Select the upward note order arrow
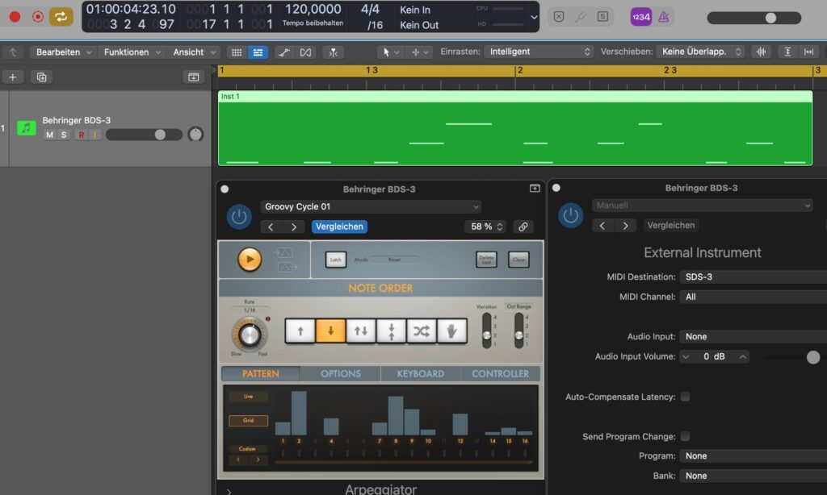This screenshot has height=495, width=827. tap(300, 331)
